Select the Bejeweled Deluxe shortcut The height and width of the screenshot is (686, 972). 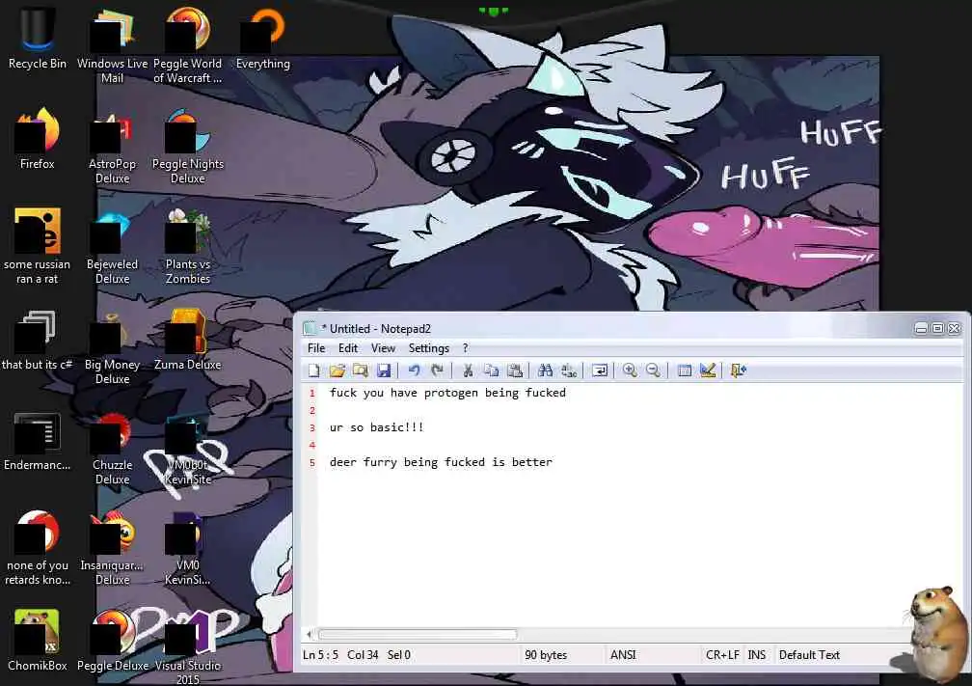pyautogui.click(x=112, y=246)
